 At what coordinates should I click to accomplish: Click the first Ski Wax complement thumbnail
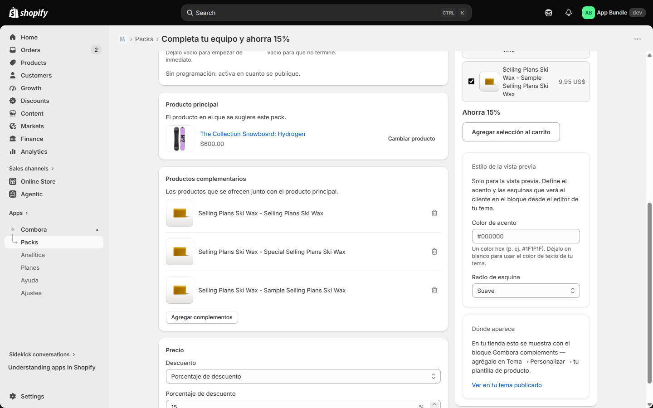click(180, 213)
